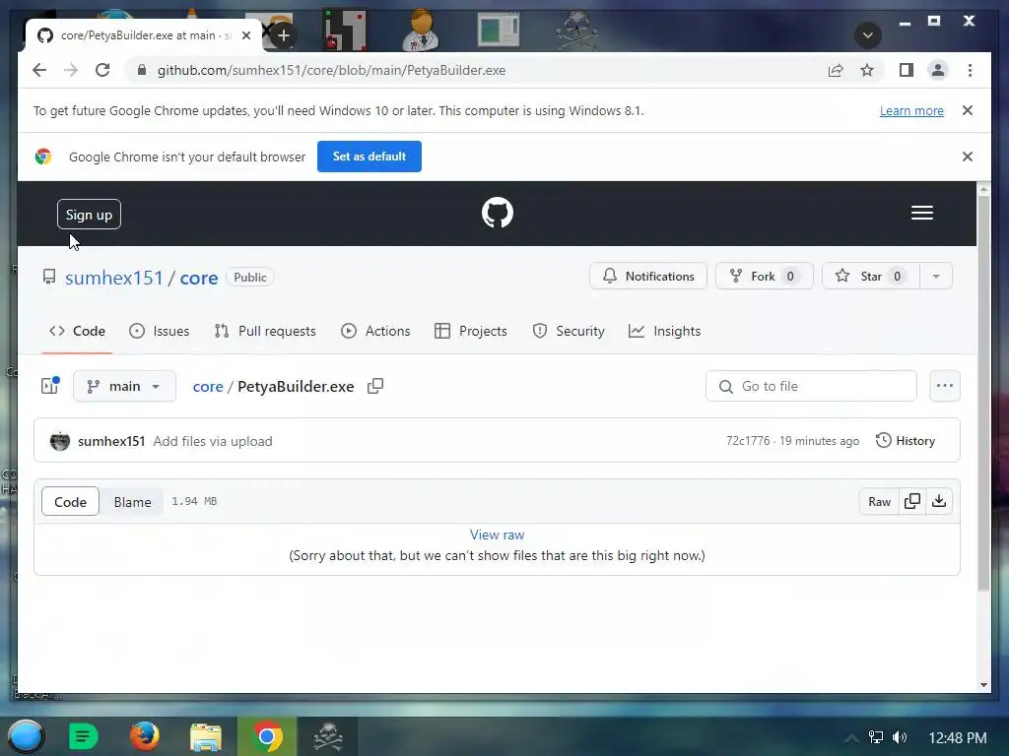
Task: Go to GitHub home via Octocat logo
Action: pos(498,213)
